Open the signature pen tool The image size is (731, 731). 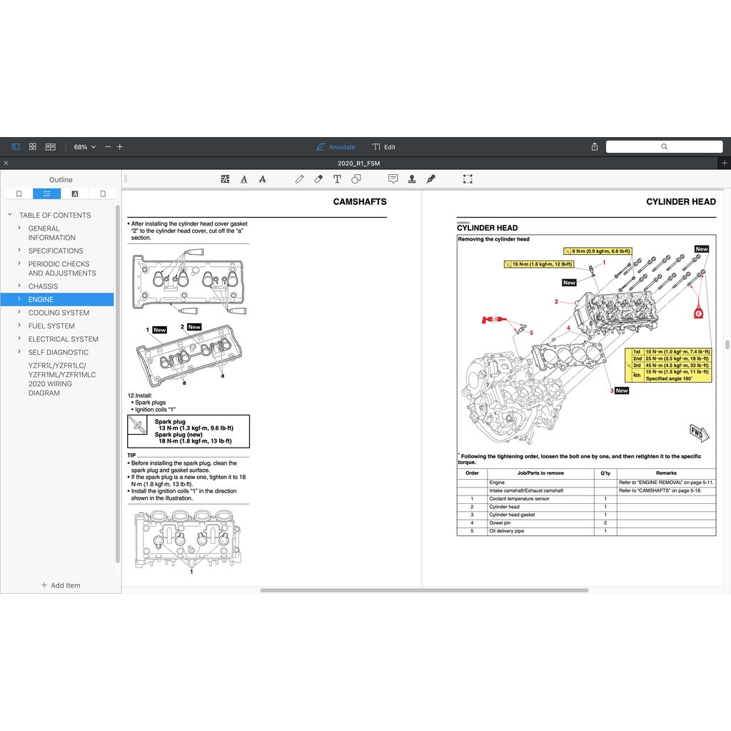[x=430, y=179]
